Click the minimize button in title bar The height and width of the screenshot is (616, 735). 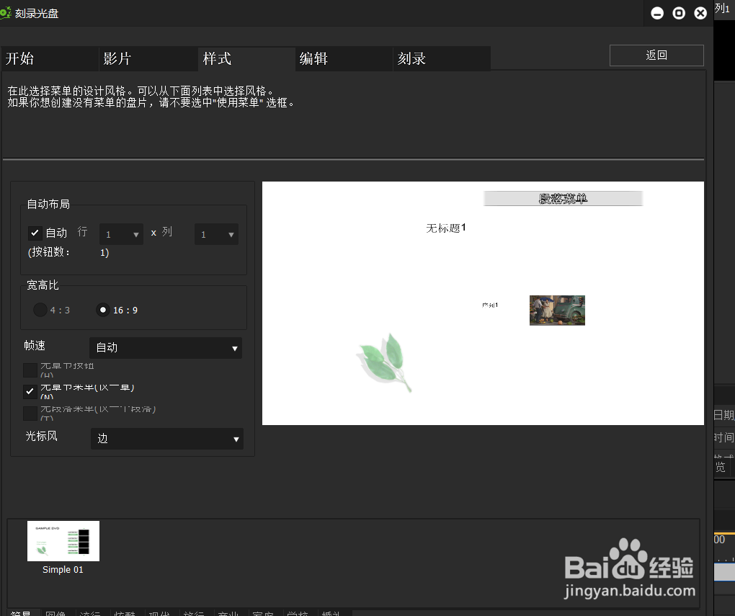656,12
